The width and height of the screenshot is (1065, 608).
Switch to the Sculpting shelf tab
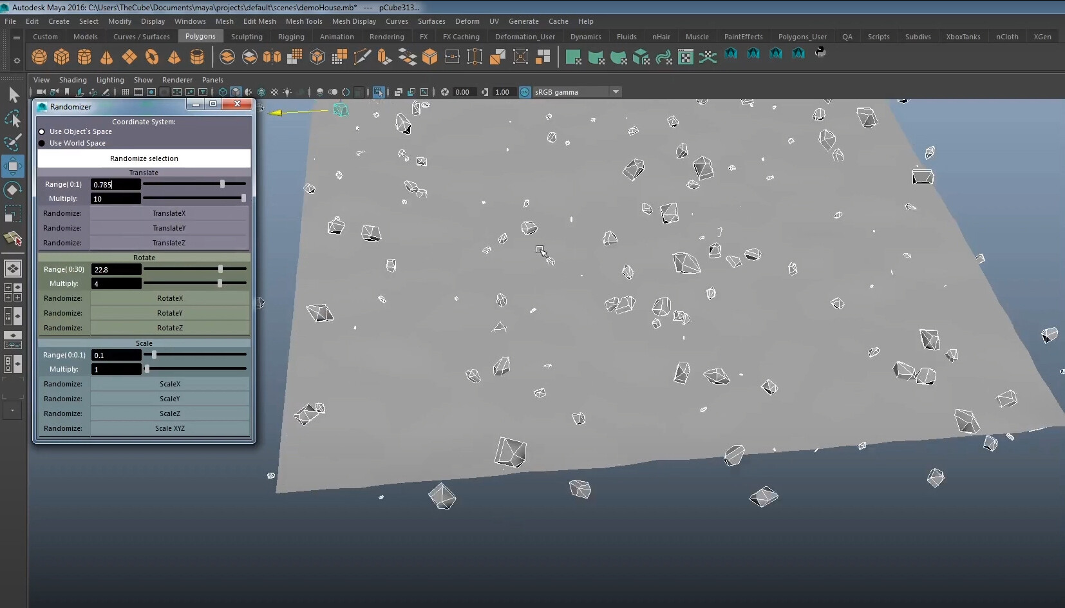point(247,37)
